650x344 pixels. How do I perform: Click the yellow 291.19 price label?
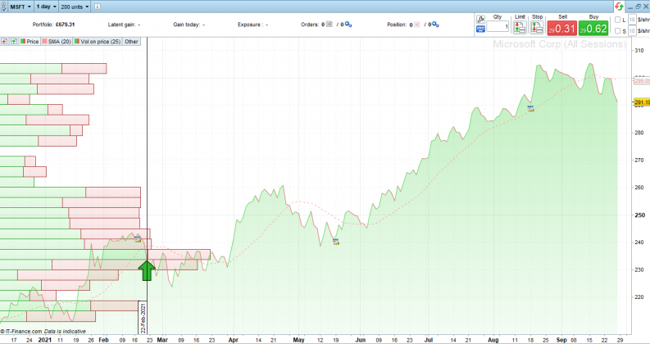coord(642,102)
